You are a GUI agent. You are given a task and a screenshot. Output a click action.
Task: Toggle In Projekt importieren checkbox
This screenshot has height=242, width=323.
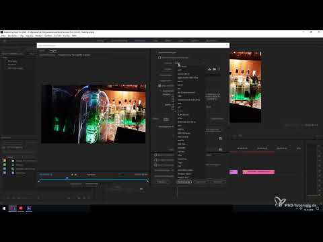pos(155,160)
